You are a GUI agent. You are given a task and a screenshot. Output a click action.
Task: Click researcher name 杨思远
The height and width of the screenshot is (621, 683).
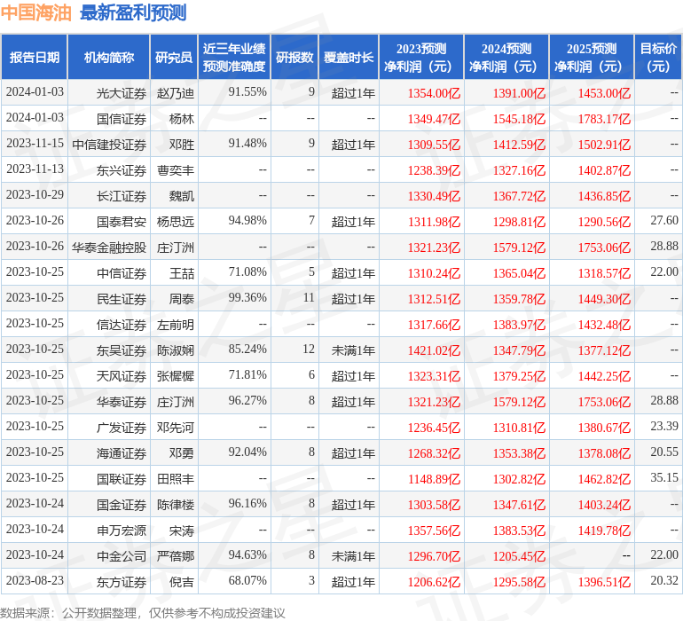pos(175,222)
